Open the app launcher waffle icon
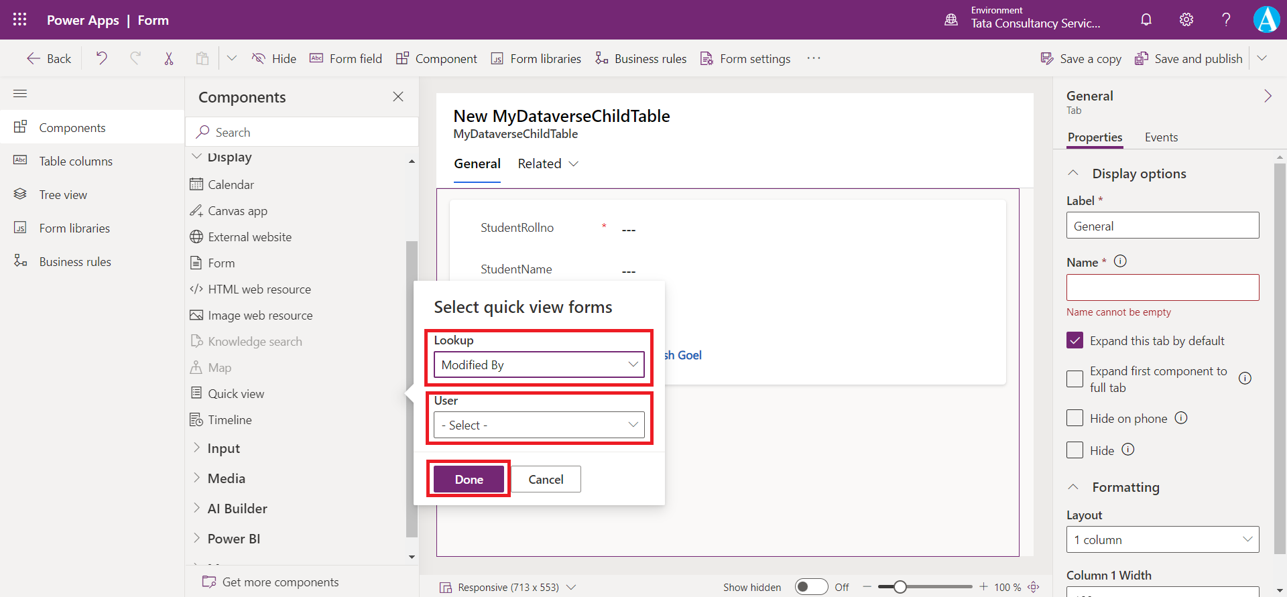The image size is (1287, 597). (20, 19)
